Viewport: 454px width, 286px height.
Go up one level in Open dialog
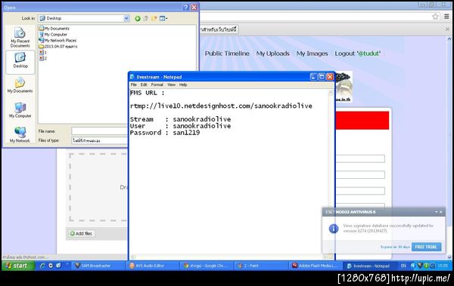(x=145, y=19)
